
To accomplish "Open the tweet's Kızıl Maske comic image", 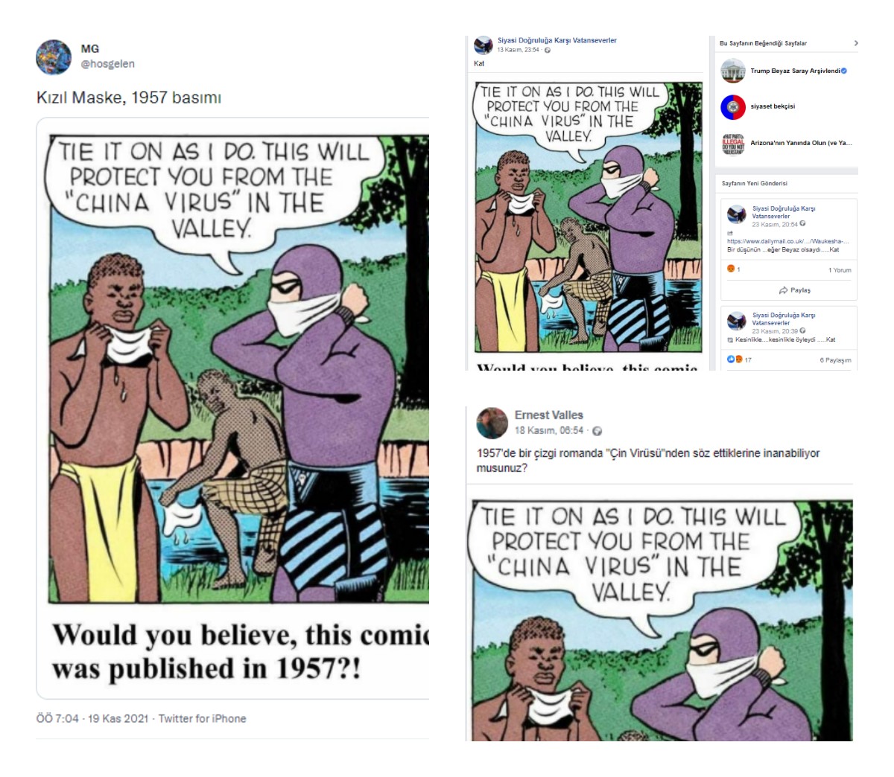I will (x=232, y=408).
